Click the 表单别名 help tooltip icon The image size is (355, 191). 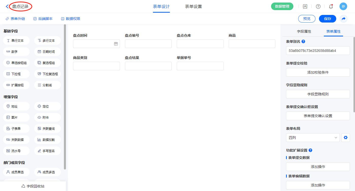point(303,41)
